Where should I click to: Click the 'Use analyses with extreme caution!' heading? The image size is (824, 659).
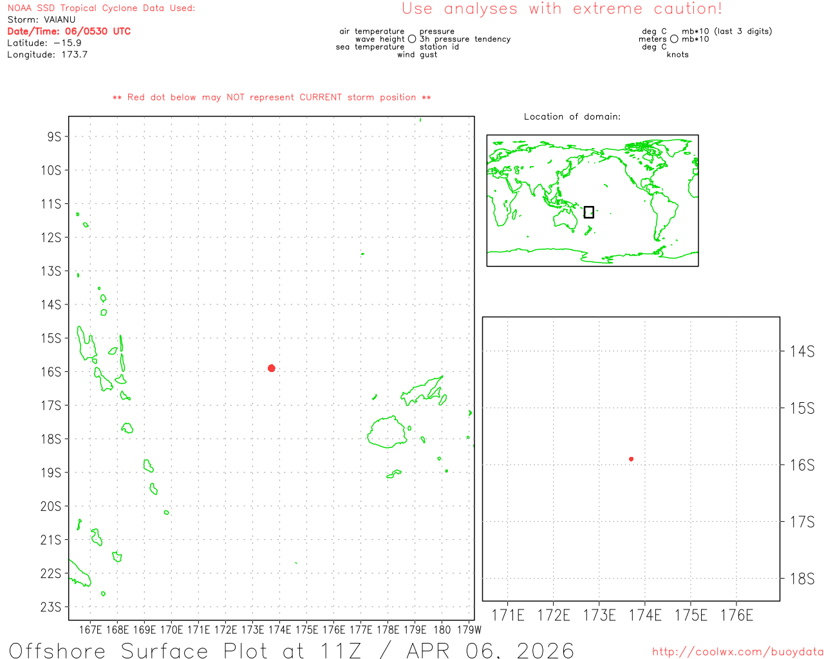point(561,9)
